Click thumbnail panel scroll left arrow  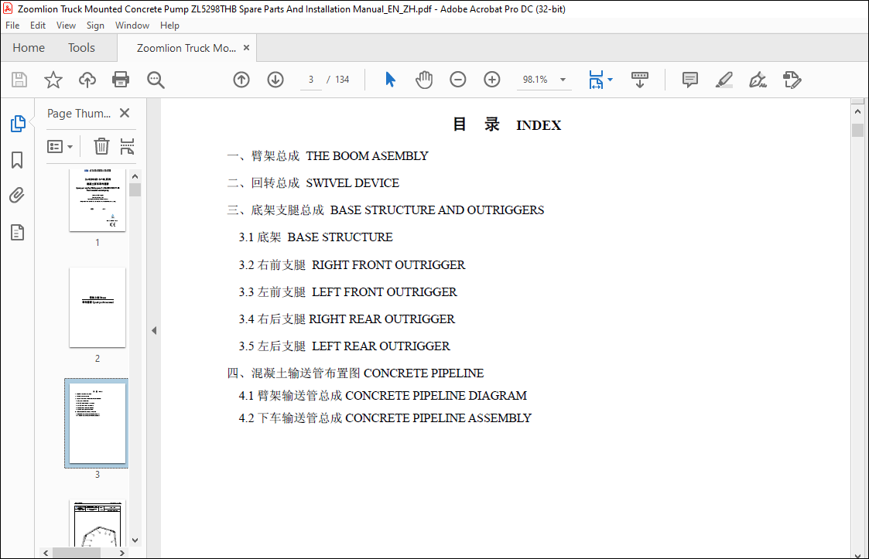[x=46, y=553]
